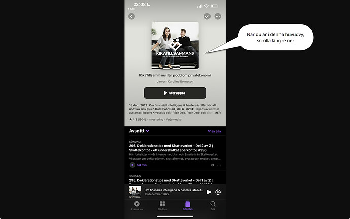Tap Visa alla link
This screenshot has height=219, width=350.
pos(214,131)
